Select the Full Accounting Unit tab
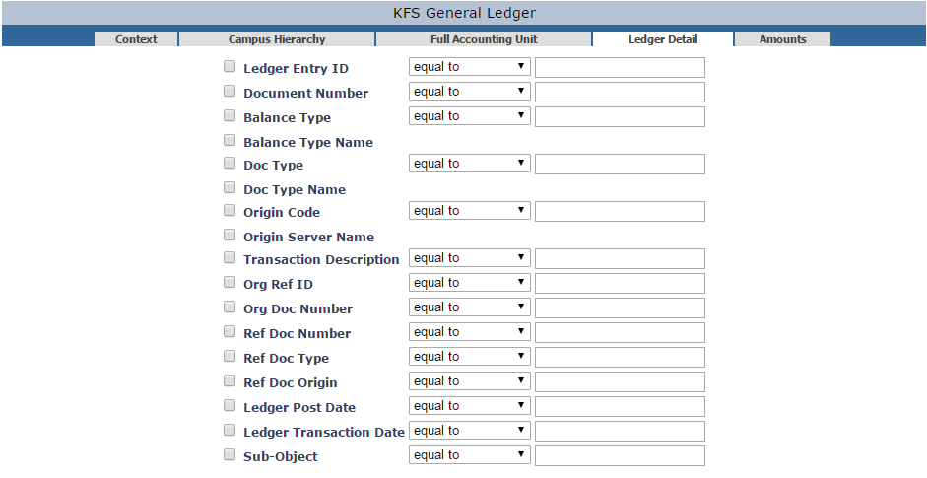Viewport: 927px width, 478px height. (484, 39)
